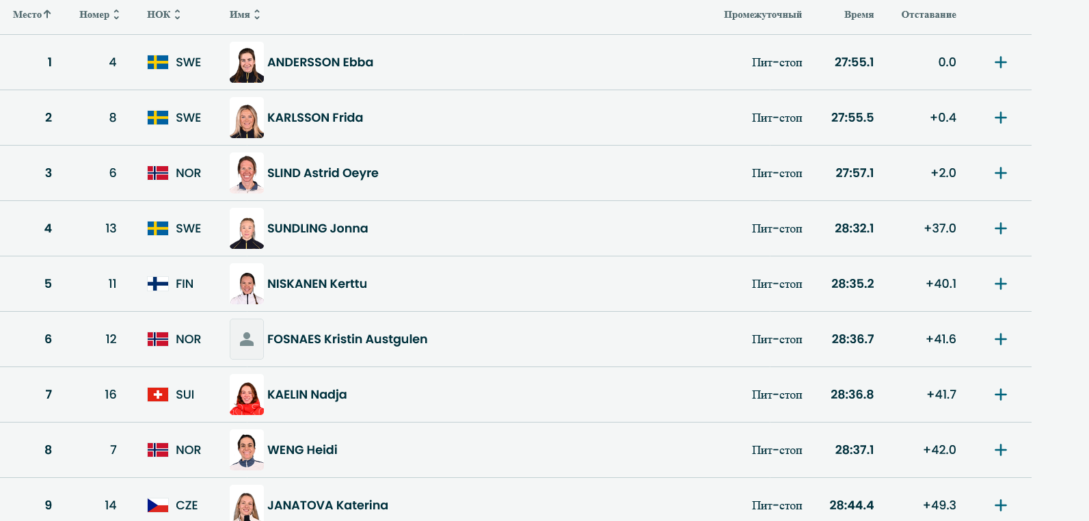
Task: Expand Heidi Weng's row details
Action: (x=1000, y=450)
